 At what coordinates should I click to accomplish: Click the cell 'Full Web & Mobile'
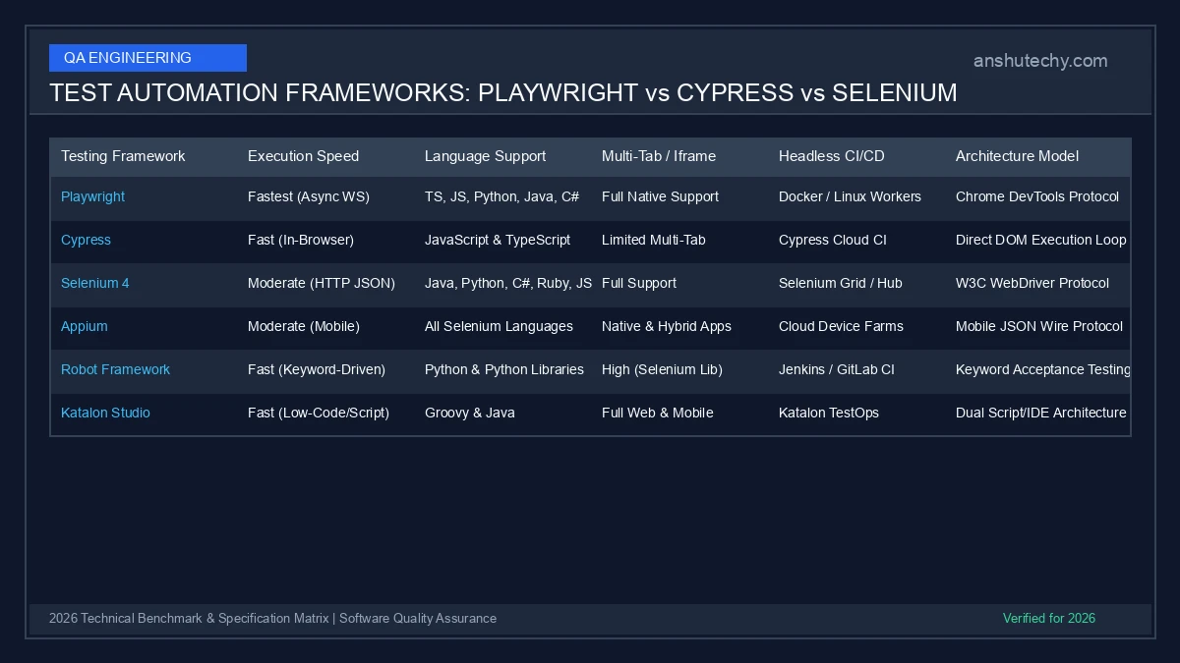coord(658,413)
